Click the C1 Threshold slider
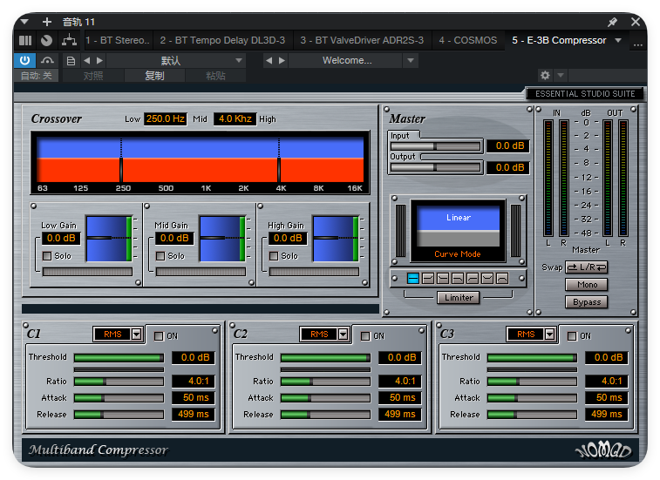 (119, 357)
